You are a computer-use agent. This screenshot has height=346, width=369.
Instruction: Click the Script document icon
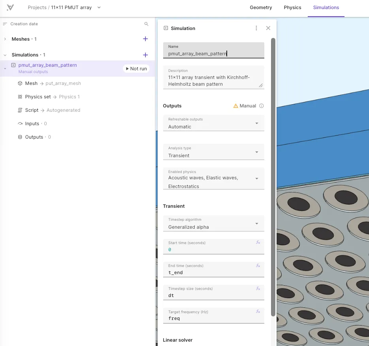[x=20, y=110]
